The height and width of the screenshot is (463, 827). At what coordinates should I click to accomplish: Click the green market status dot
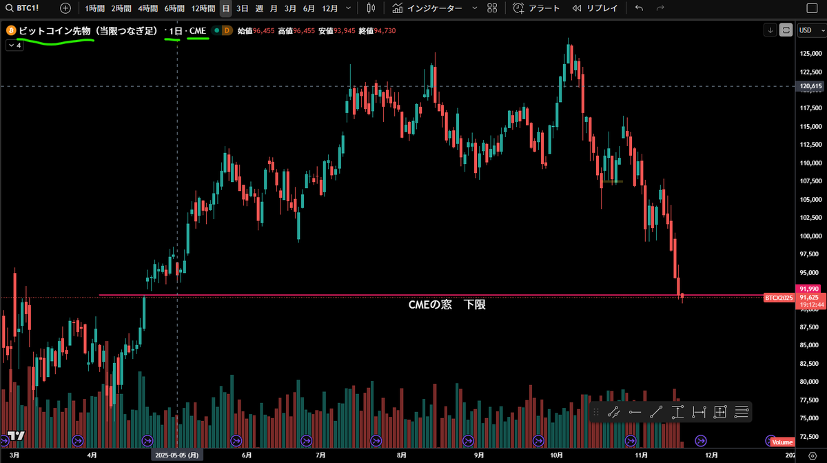(x=216, y=31)
